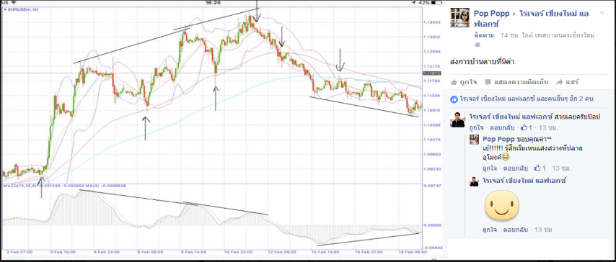Screen dimensions: 616x262
Task: Click thumbs-up count on first comment
Action: pos(527,127)
